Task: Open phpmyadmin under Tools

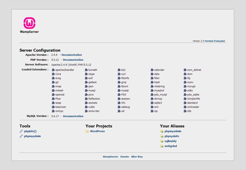Action: [x=32, y=136]
